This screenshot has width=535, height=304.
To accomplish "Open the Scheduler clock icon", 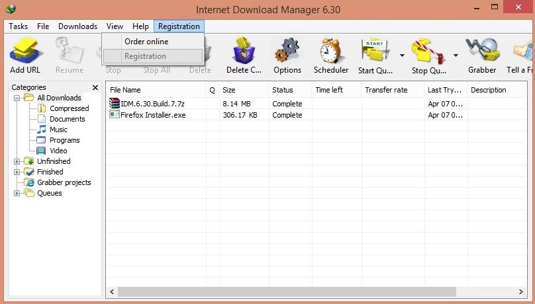I will click(x=331, y=51).
